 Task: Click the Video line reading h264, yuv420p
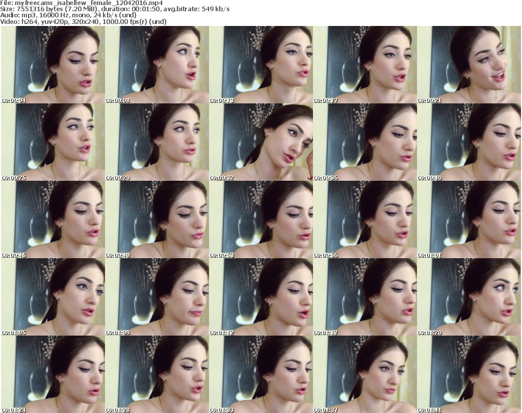pos(83,21)
